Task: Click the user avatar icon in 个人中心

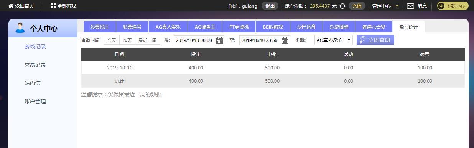Action: point(20,28)
